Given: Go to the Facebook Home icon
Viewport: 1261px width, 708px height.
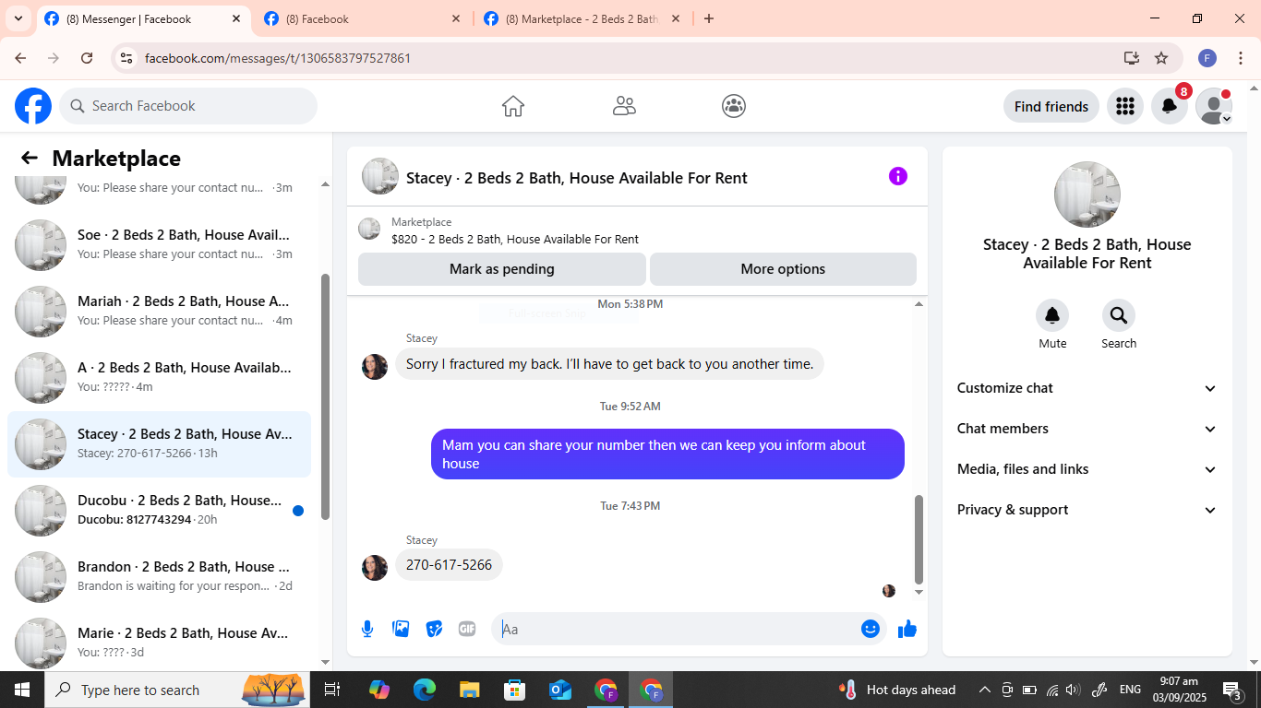Looking at the screenshot, I should [513, 106].
